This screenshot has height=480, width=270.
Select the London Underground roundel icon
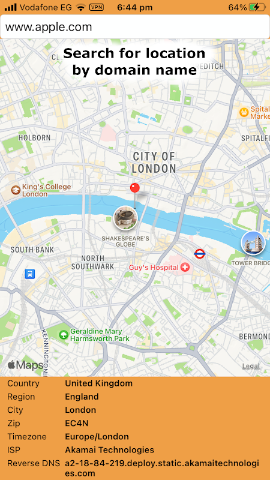[200, 253]
